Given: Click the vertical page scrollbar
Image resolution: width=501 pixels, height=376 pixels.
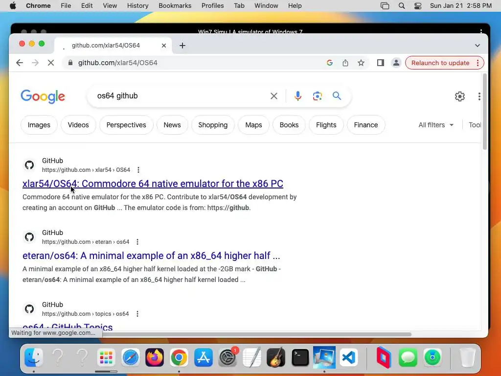Looking at the screenshot, I should pos(485,112).
